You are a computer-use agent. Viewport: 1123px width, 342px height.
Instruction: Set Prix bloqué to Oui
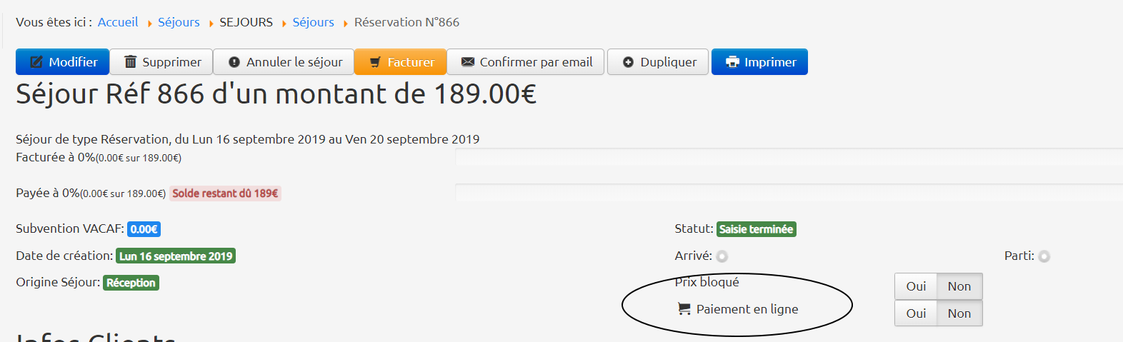coord(916,286)
